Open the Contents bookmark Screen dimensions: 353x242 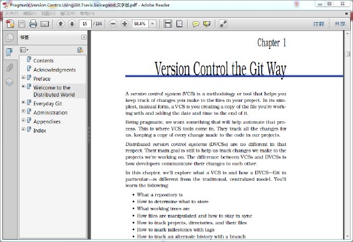click(x=44, y=61)
